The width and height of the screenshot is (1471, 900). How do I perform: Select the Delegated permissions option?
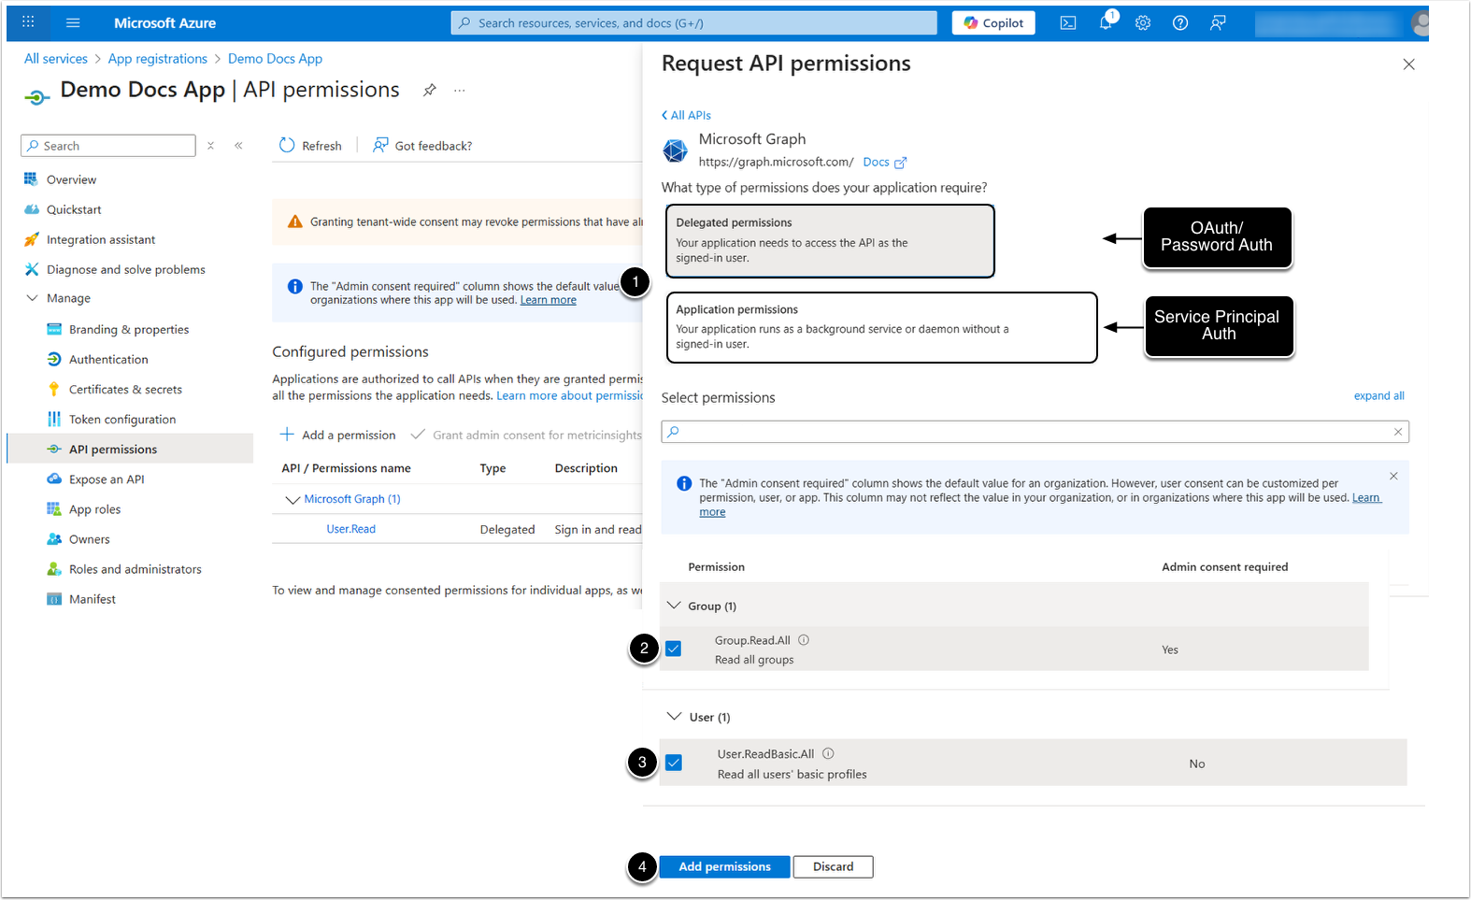(x=829, y=241)
